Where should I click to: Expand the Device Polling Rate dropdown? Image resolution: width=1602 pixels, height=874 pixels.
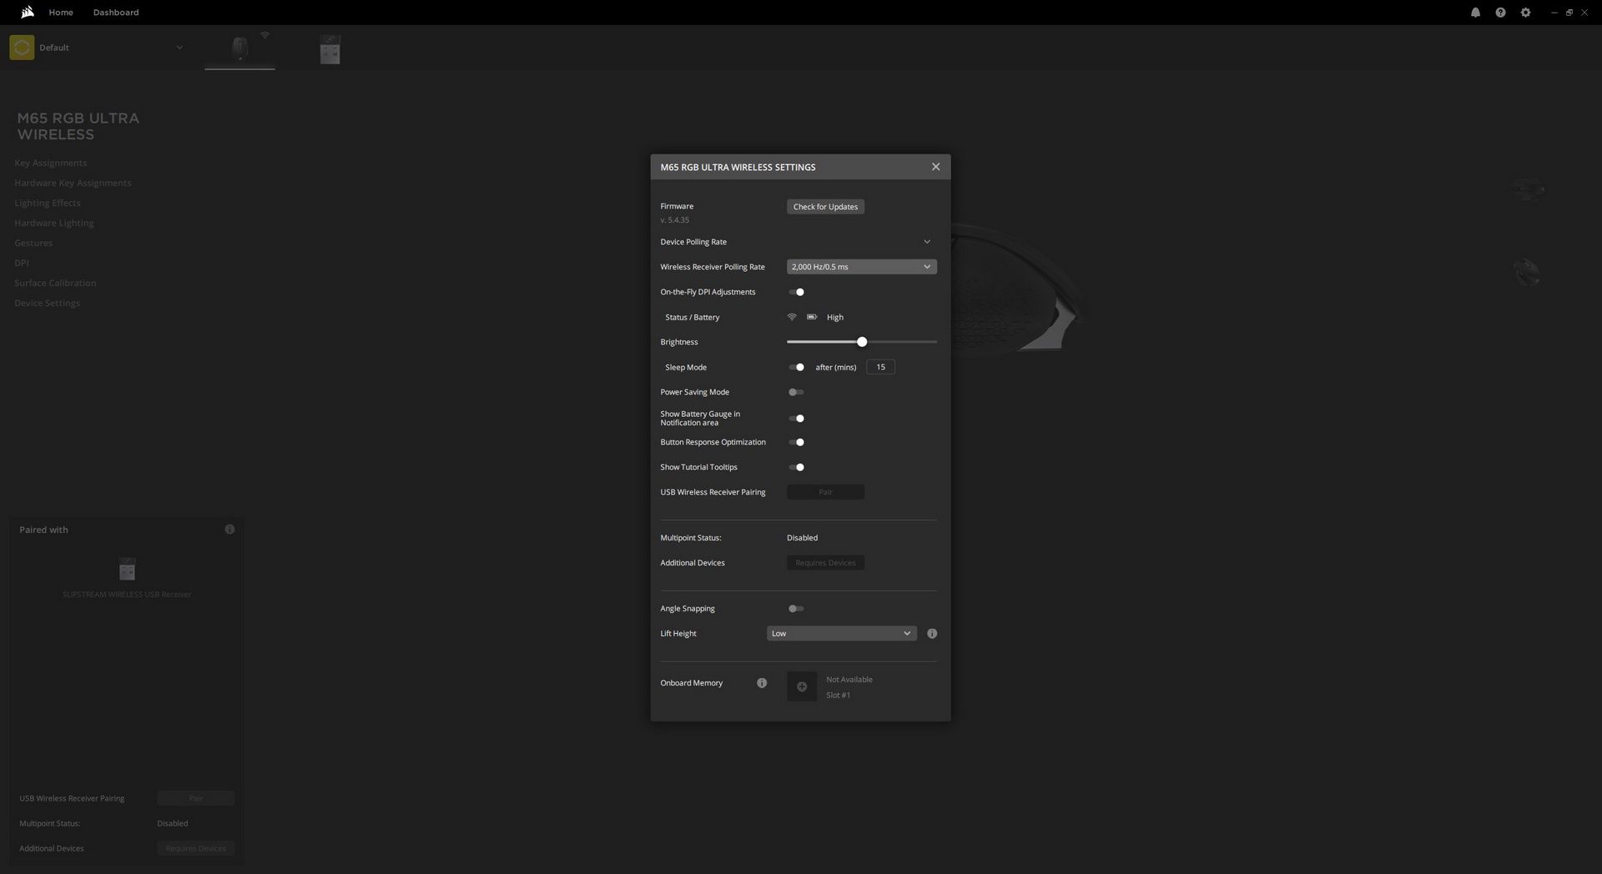(926, 242)
